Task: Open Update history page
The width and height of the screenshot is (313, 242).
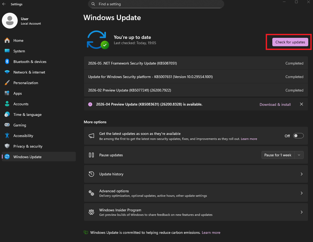Action: pos(196,174)
